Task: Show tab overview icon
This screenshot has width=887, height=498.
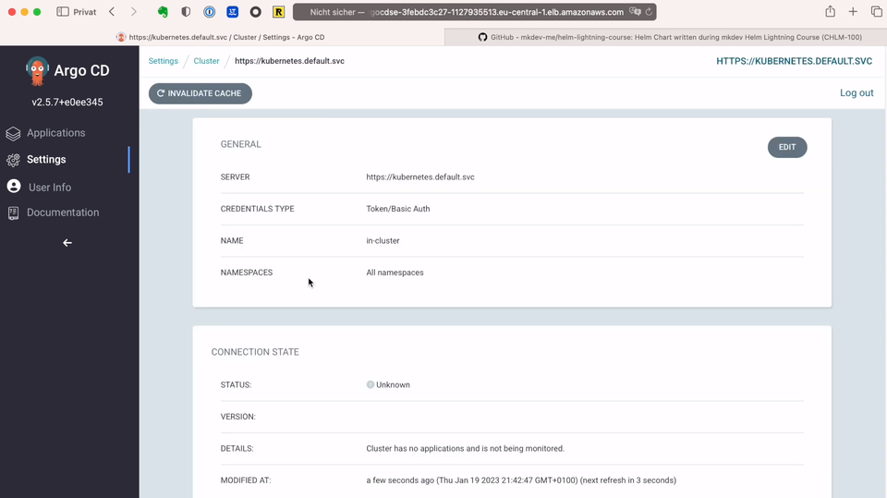Action: tap(876, 12)
